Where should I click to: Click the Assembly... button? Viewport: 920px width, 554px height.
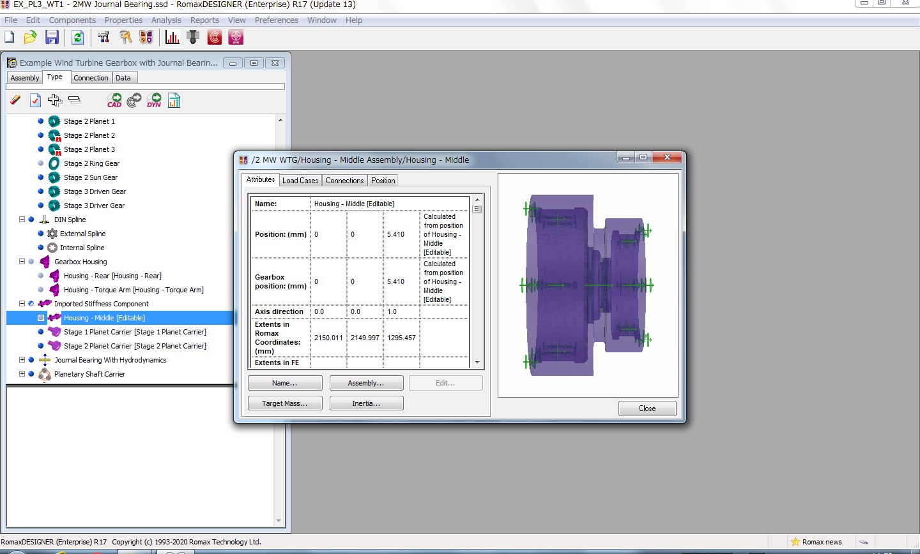366,383
